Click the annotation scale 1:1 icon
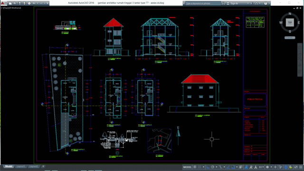304x171 pixels. pos(260,167)
